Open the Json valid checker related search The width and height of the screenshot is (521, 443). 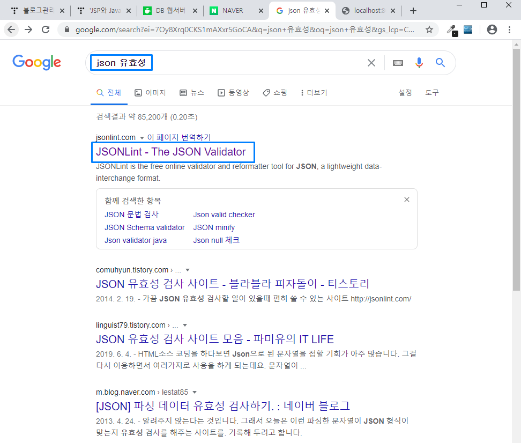[x=224, y=215]
